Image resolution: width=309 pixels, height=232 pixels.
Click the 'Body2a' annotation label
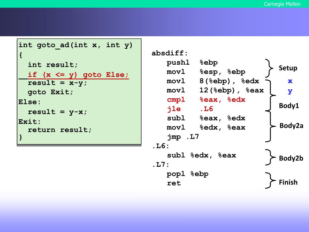[291, 126]
